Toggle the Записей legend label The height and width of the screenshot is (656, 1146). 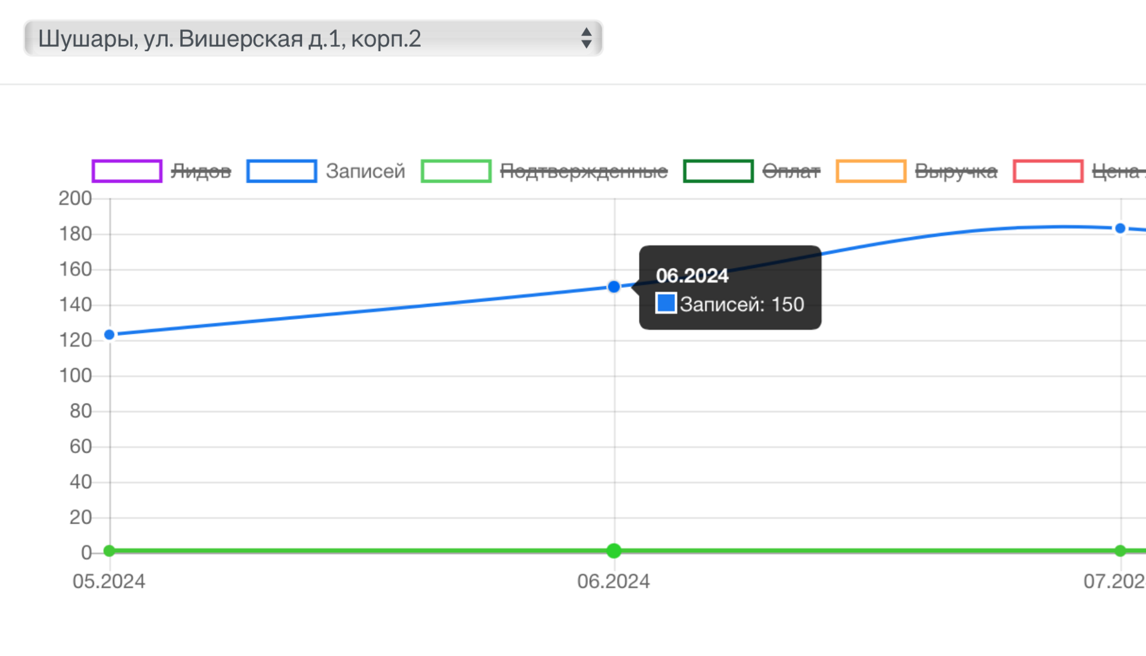[x=365, y=171]
